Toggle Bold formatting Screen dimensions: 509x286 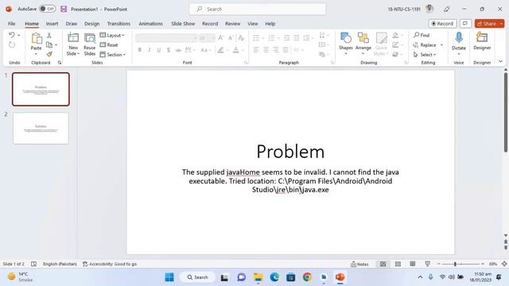click(x=140, y=50)
